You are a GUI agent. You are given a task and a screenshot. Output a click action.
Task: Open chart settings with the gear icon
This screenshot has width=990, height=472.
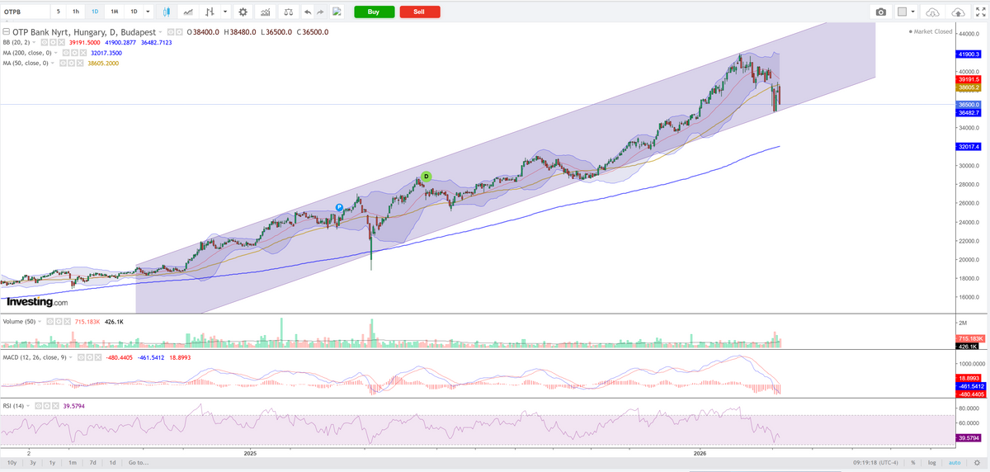[x=243, y=12]
